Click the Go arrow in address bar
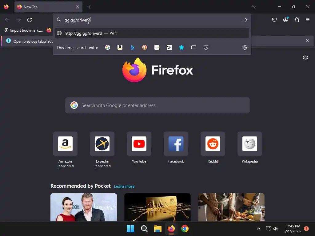The height and width of the screenshot is (236, 315). coord(245,20)
